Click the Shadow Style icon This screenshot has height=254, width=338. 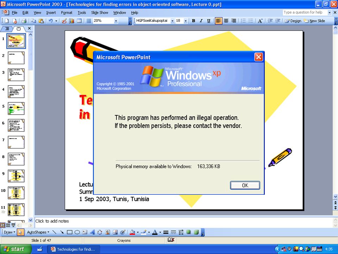pyautogui.click(x=189, y=232)
